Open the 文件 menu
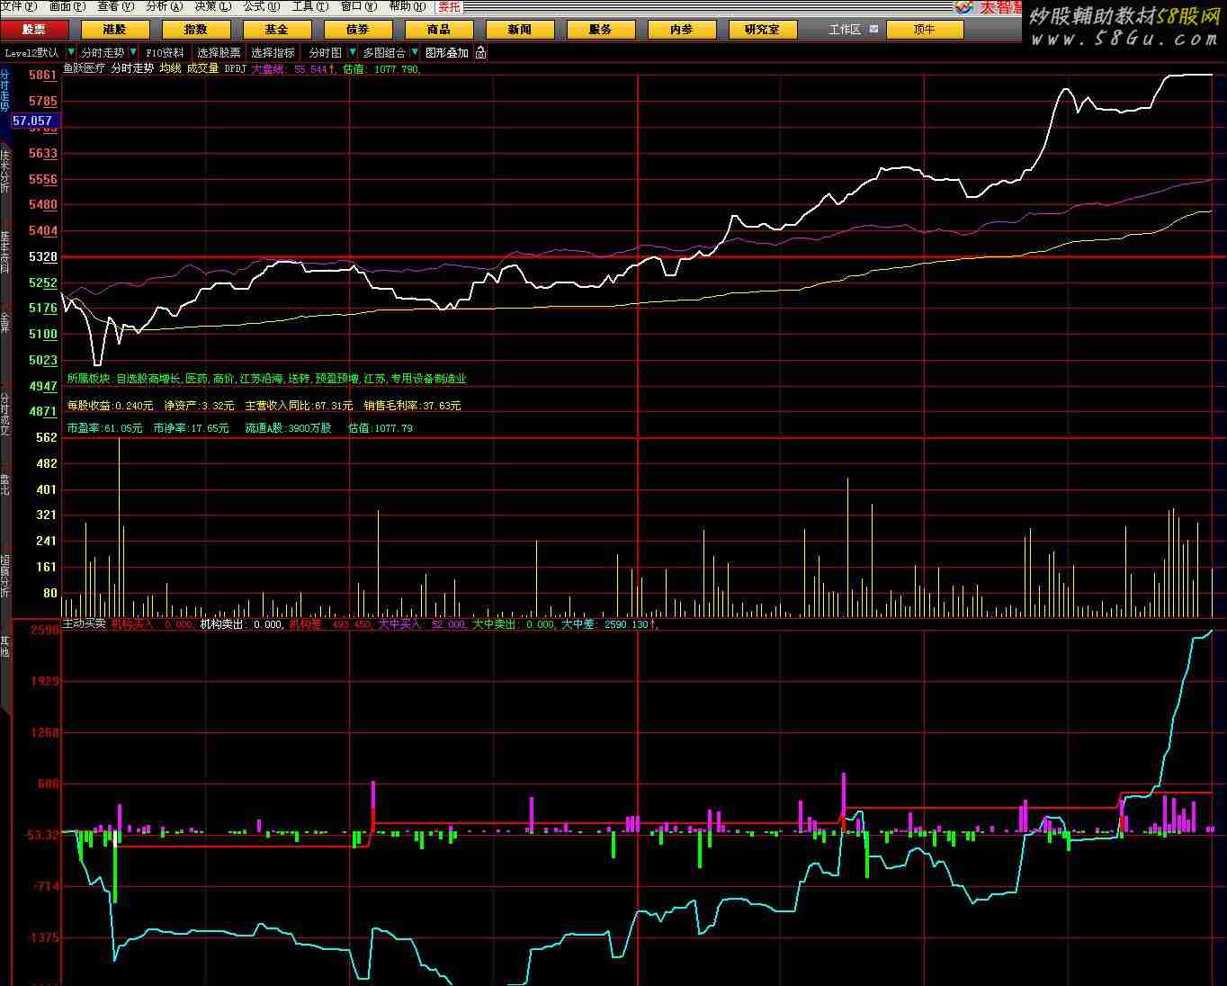 point(19,5)
